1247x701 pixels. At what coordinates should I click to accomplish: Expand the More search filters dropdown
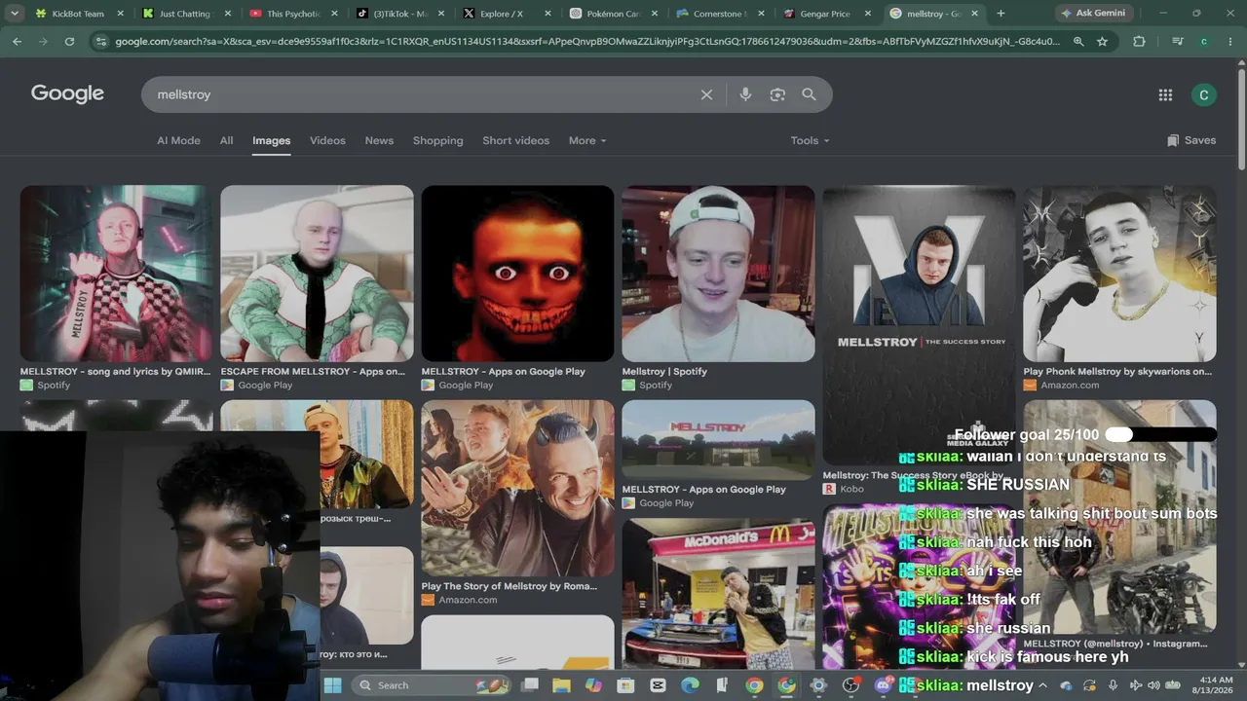[x=587, y=140]
